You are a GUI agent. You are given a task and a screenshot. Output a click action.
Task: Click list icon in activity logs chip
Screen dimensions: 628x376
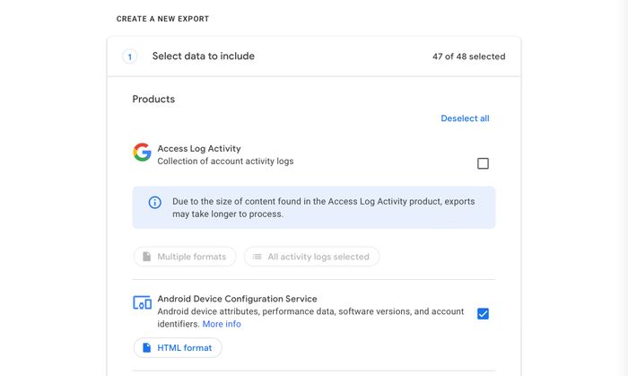click(x=257, y=257)
